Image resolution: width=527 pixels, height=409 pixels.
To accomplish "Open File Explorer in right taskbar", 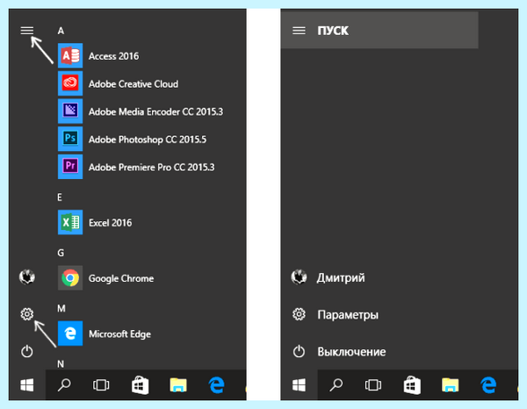I will pyautogui.click(x=450, y=384).
